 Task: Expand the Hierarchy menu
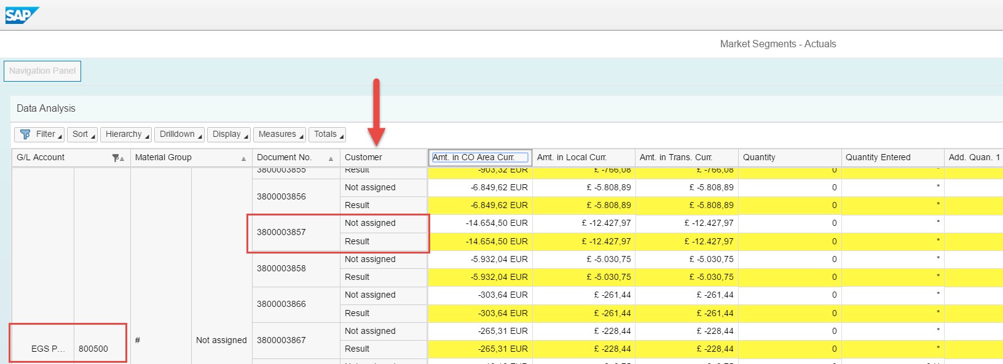(x=125, y=134)
